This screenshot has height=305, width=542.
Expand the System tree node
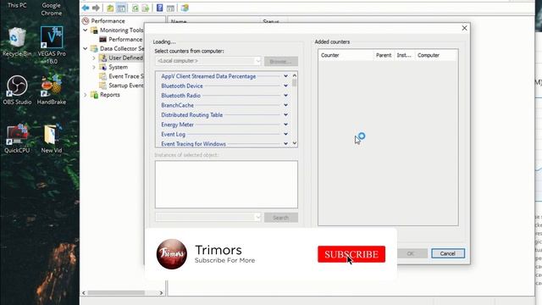[94, 67]
